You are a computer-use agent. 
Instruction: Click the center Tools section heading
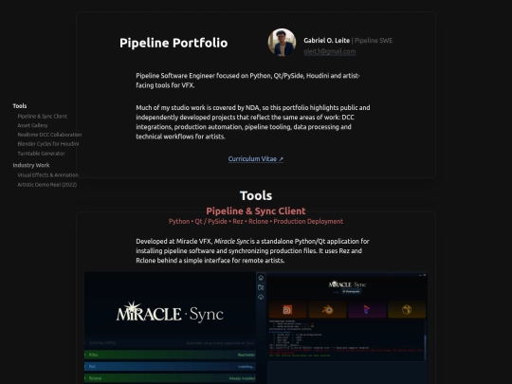pyautogui.click(x=256, y=195)
